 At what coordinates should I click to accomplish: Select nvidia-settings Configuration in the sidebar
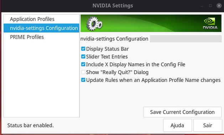(41, 28)
